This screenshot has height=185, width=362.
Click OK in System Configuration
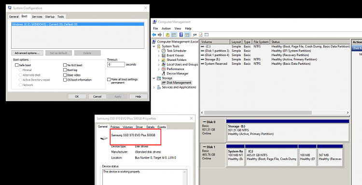click(77, 97)
